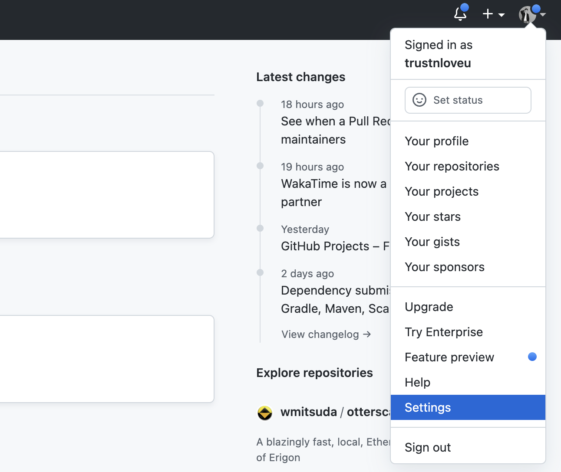Image resolution: width=561 pixels, height=472 pixels.
Task: Open the plus create-new menu
Action: (493, 14)
